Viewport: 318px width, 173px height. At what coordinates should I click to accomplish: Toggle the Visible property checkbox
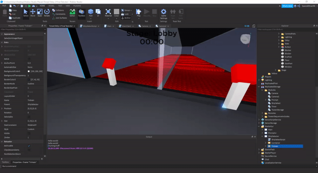[29, 133]
